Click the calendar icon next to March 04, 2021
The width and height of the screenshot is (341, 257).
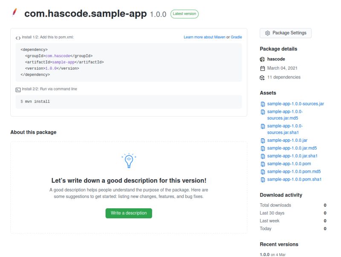tap(262, 68)
